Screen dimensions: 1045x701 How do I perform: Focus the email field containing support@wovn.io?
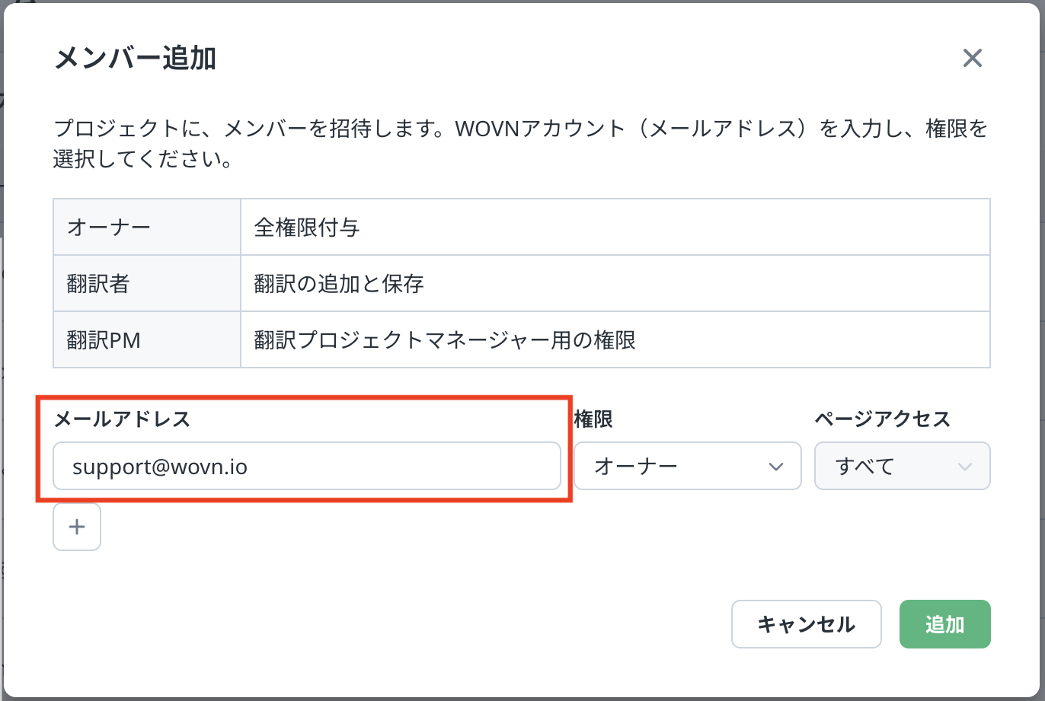[306, 466]
